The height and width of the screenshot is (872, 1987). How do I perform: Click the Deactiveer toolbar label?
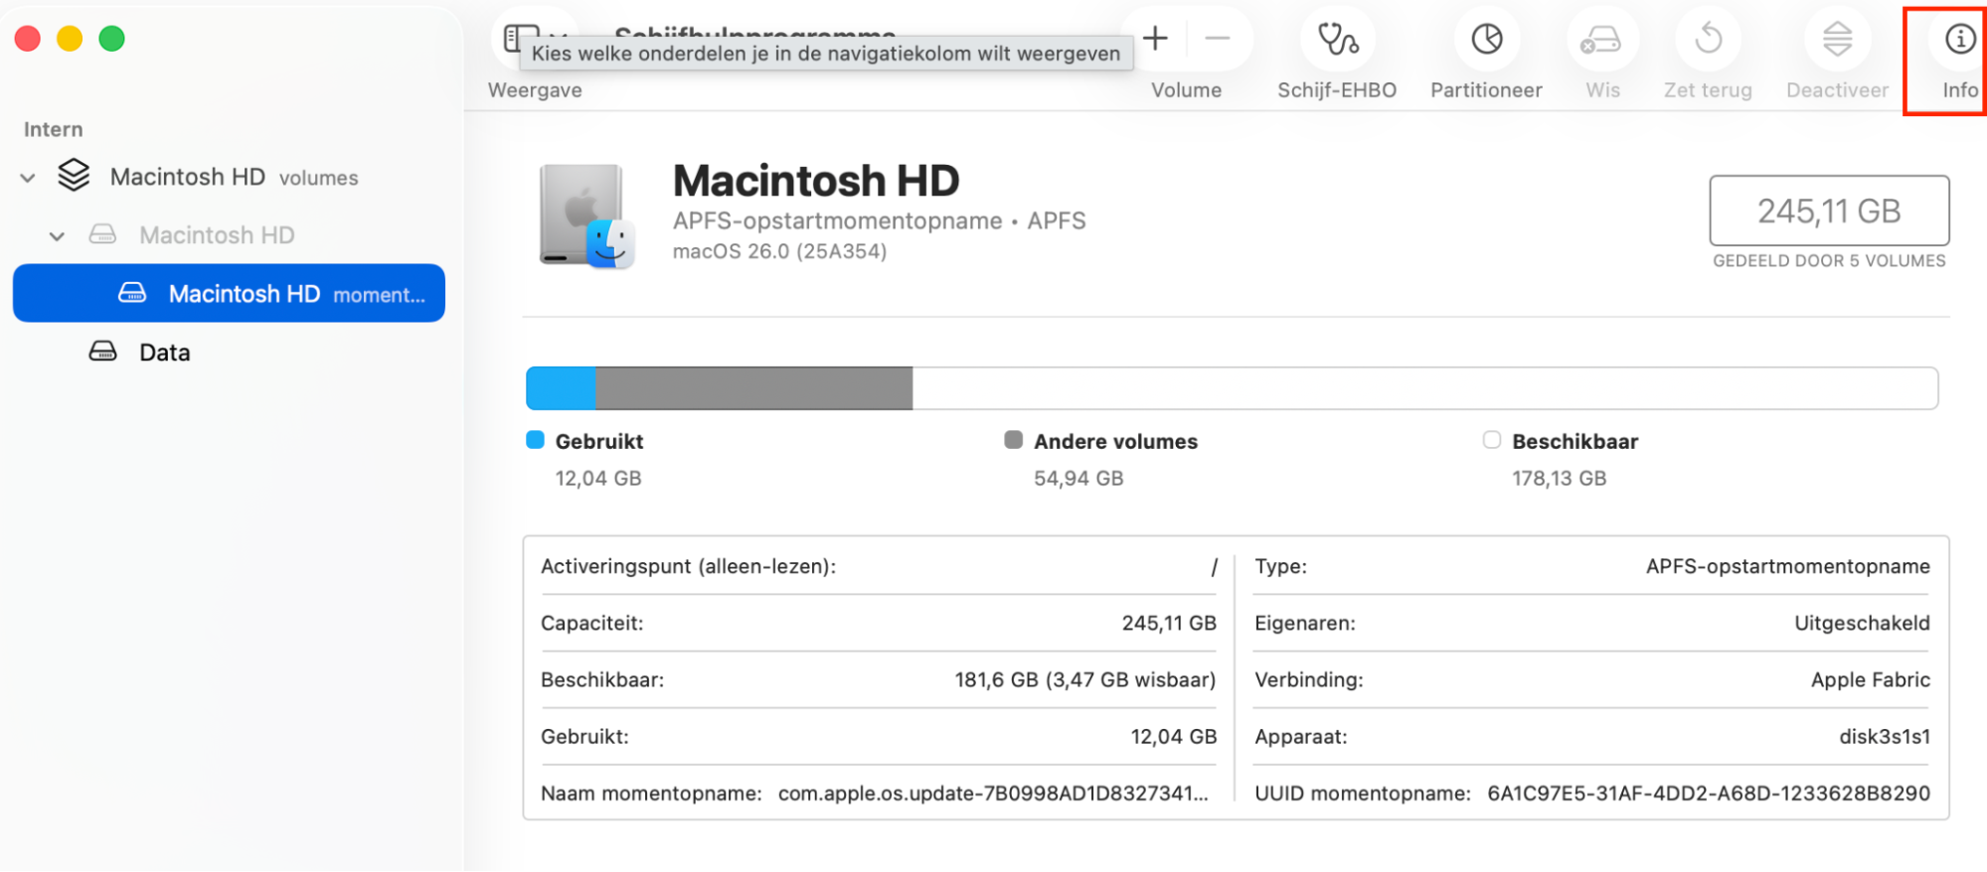(1837, 90)
